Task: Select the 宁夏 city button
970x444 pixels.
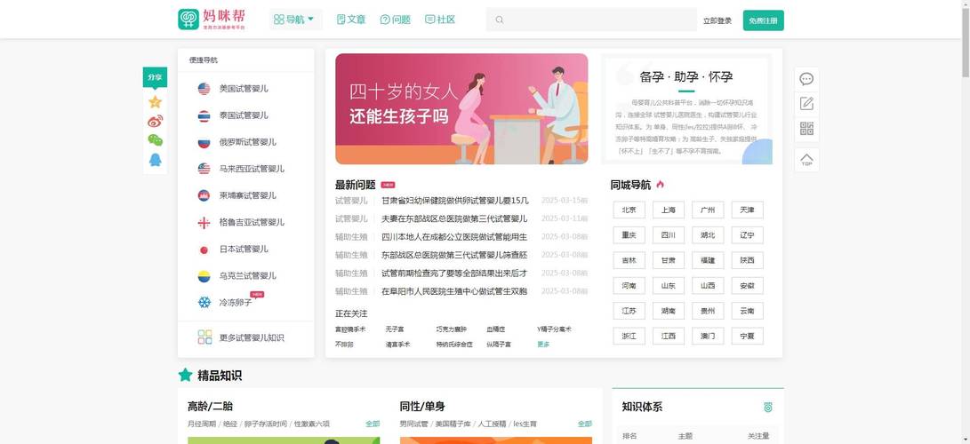Action: tap(748, 337)
